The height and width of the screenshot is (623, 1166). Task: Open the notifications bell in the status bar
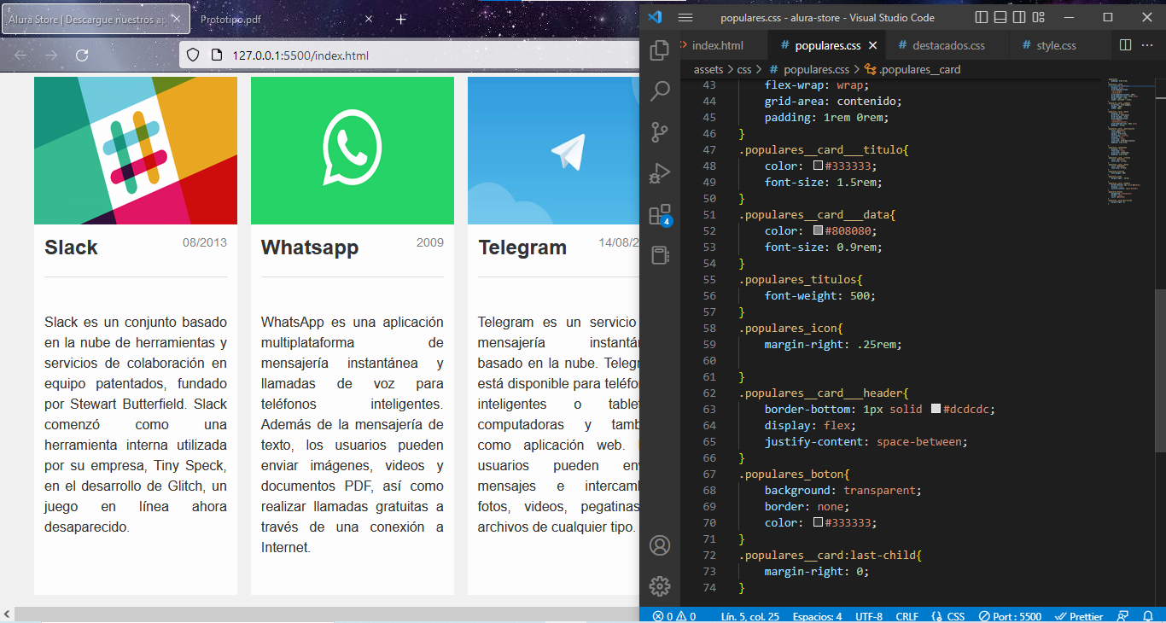[x=1146, y=616]
